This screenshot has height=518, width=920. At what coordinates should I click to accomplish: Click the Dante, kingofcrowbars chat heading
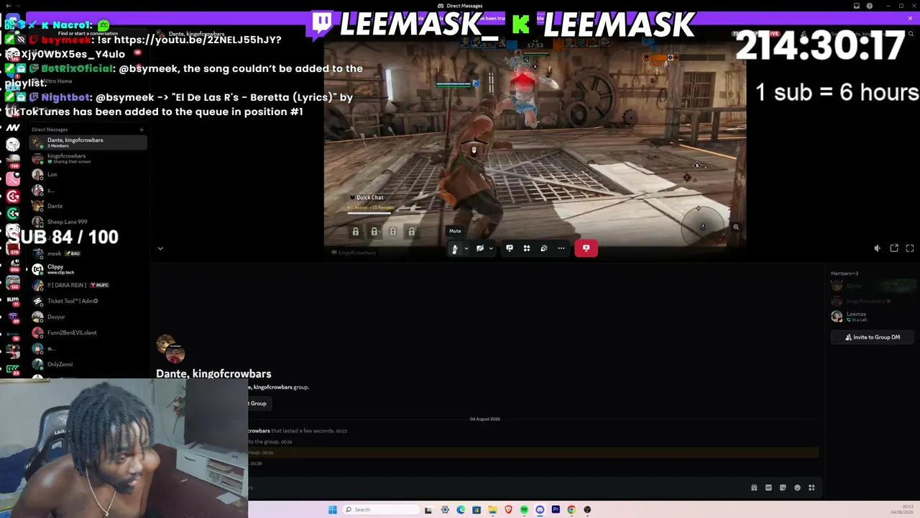213,373
